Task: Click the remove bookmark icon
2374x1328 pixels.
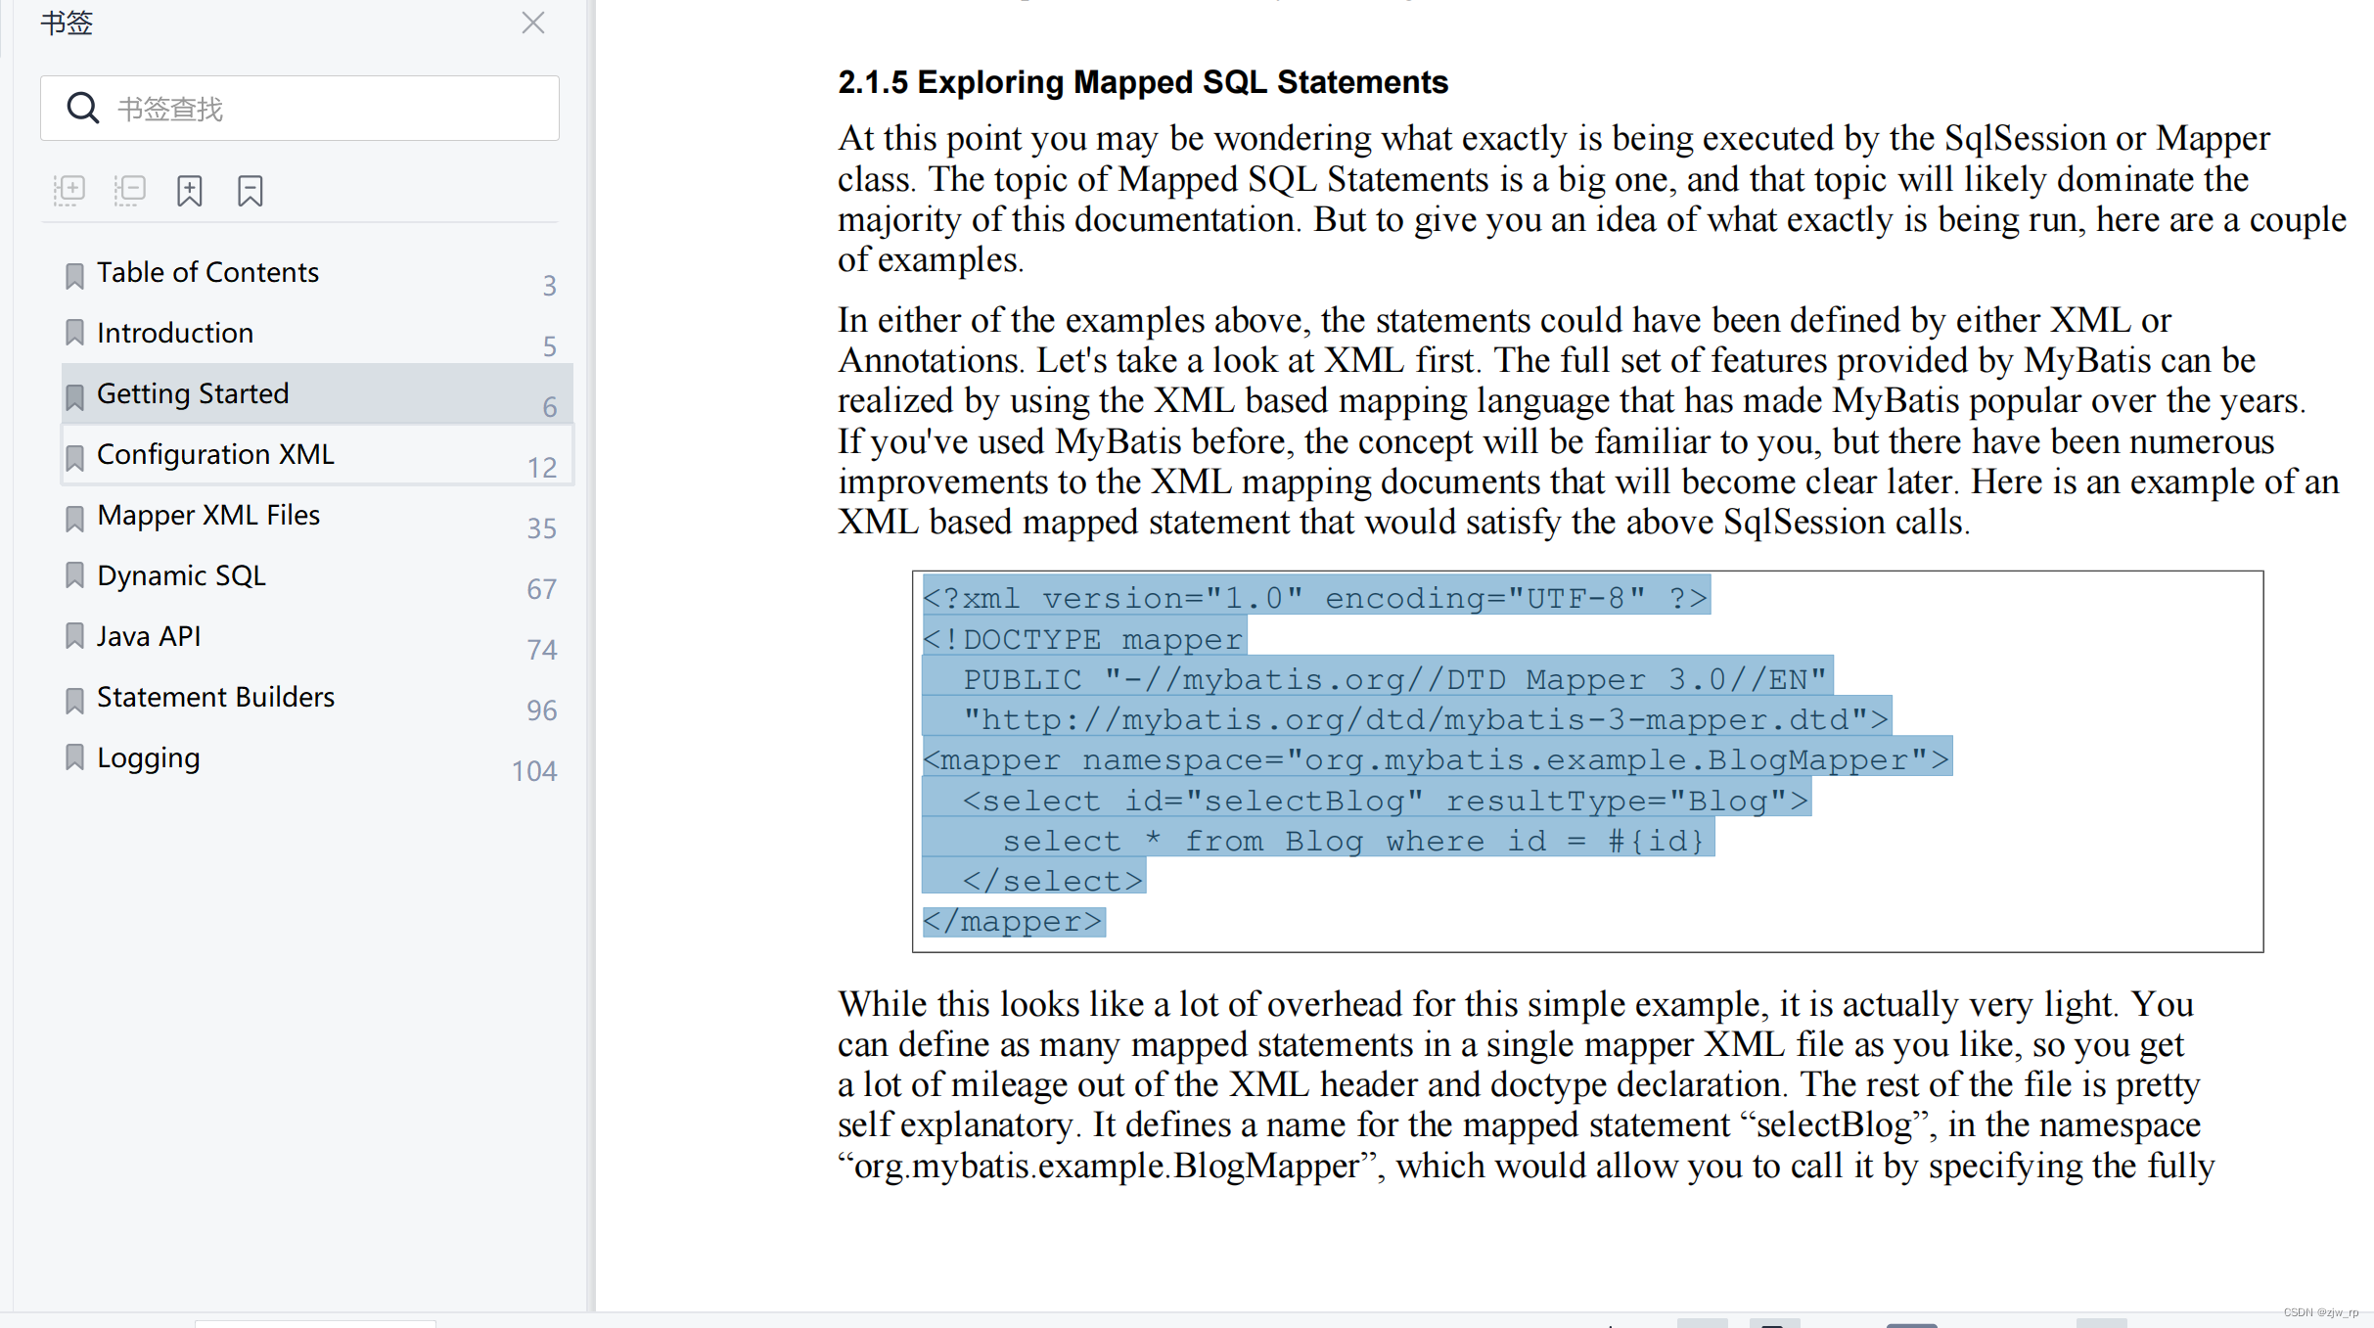Action: pyautogui.click(x=251, y=191)
